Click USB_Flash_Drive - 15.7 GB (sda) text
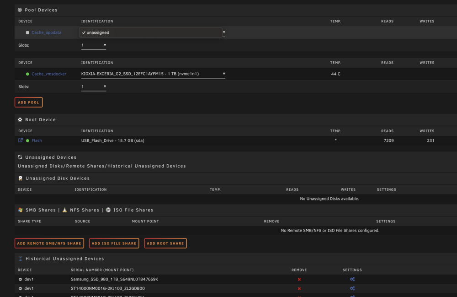Image resolution: width=457 pixels, height=297 pixels. point(112,140)
